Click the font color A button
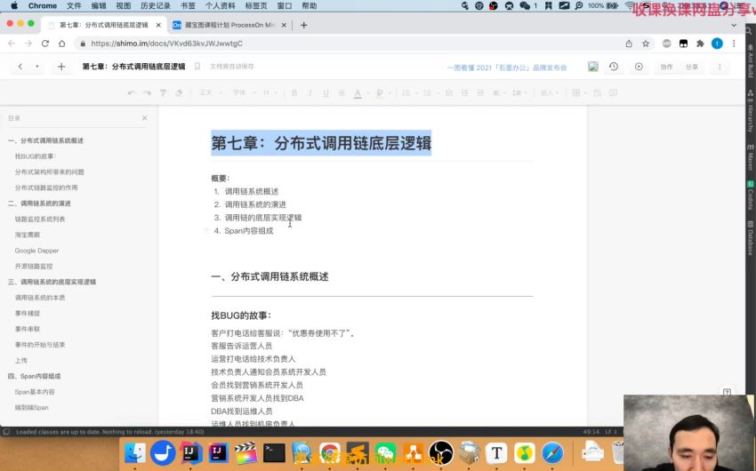756x471 pixels. click(358, 93)
